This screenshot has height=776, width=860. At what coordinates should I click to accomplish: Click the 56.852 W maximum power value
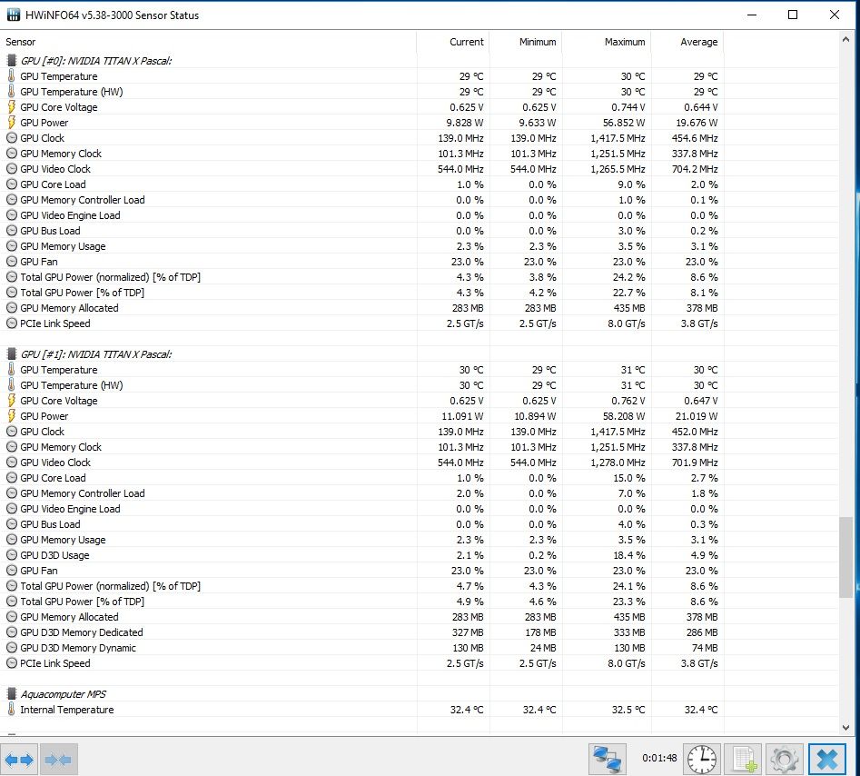click(624, 123)
